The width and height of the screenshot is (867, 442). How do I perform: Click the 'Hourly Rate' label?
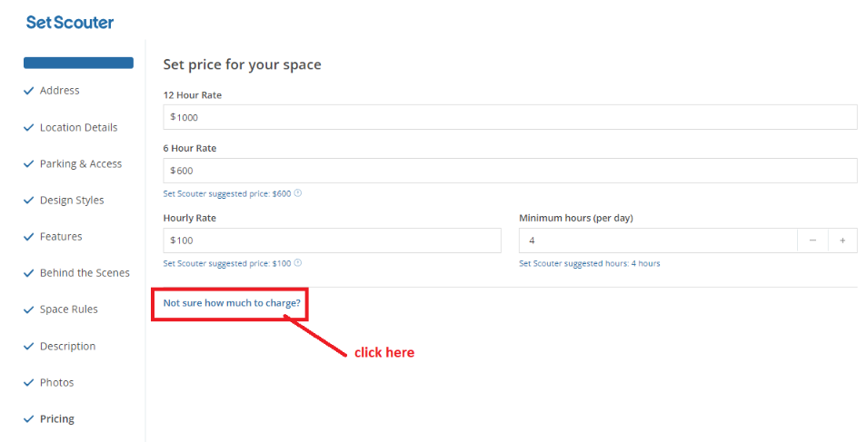(190, 218)
